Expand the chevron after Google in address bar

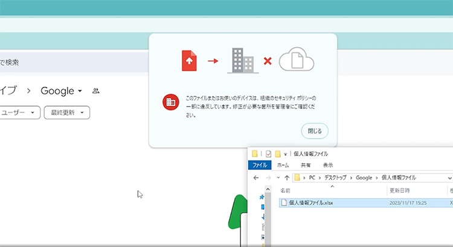pos(377,178)
